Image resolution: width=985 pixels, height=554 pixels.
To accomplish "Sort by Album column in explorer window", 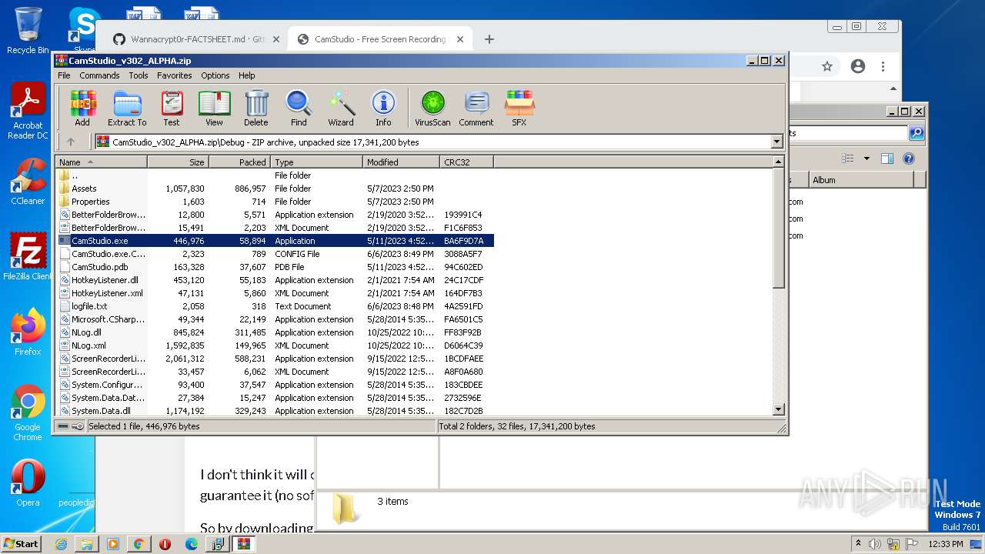I will point(860,180).
